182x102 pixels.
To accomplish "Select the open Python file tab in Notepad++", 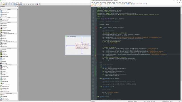I will (x=96, y=6).
